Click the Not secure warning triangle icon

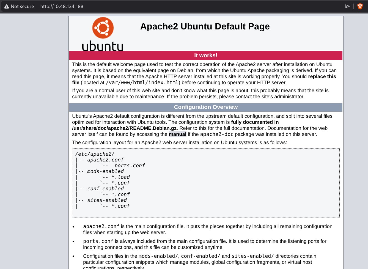7,6
